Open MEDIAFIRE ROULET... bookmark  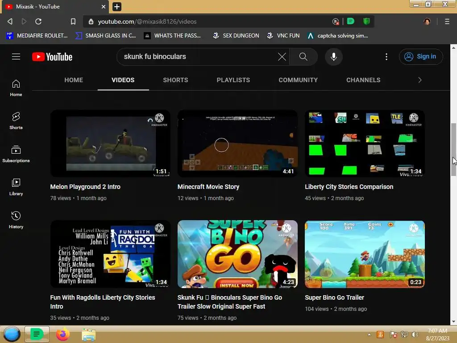37,36
